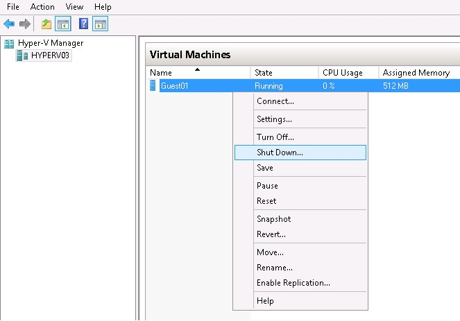The image size is (460, 321).
Task: Open the Action menu
Action: [42, 7]
